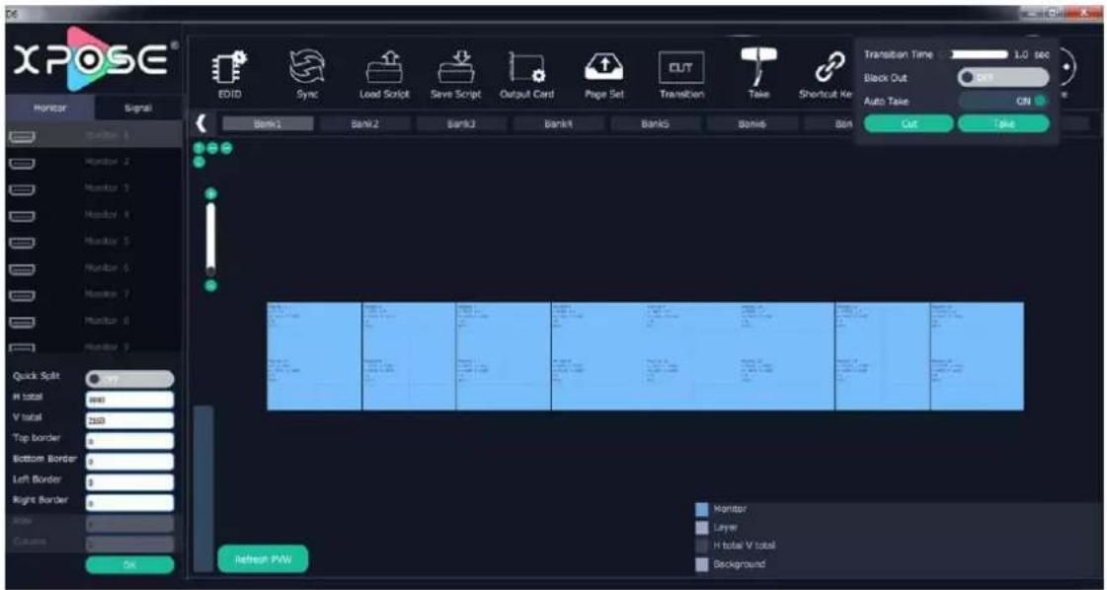This screenshot has width=1107, height=590.
Task: Click the H total input field
Action: pos(129,401)
